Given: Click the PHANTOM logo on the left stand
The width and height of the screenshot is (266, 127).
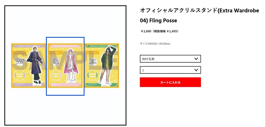Looking at the screenshot, I should [19, 62].
